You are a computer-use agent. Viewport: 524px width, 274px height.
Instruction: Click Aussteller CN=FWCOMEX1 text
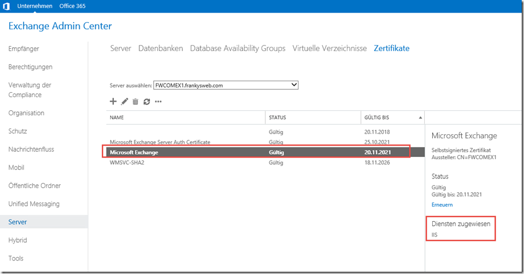pyautogui.click(x=464, y=157)
